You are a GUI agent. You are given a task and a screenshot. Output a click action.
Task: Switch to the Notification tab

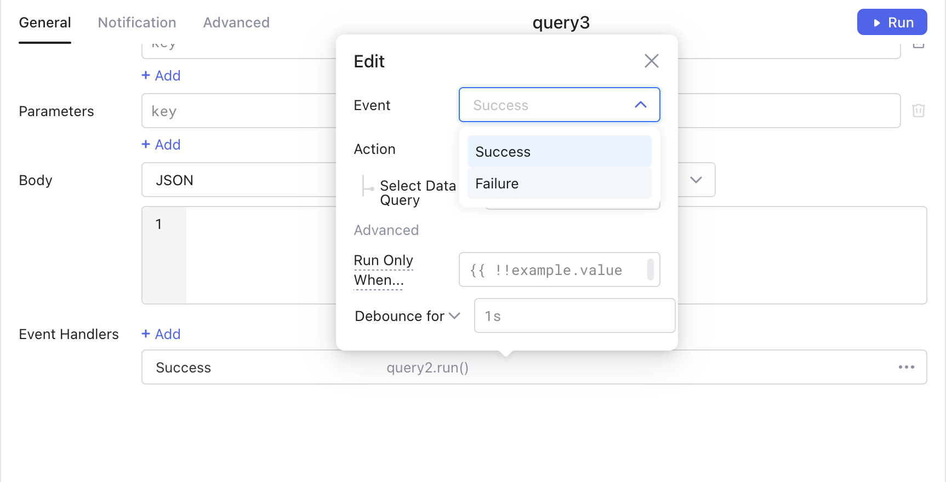137,22
